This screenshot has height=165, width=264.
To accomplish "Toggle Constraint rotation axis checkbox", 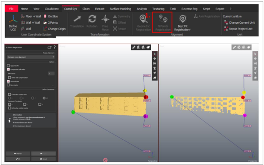I will point(9,94).
